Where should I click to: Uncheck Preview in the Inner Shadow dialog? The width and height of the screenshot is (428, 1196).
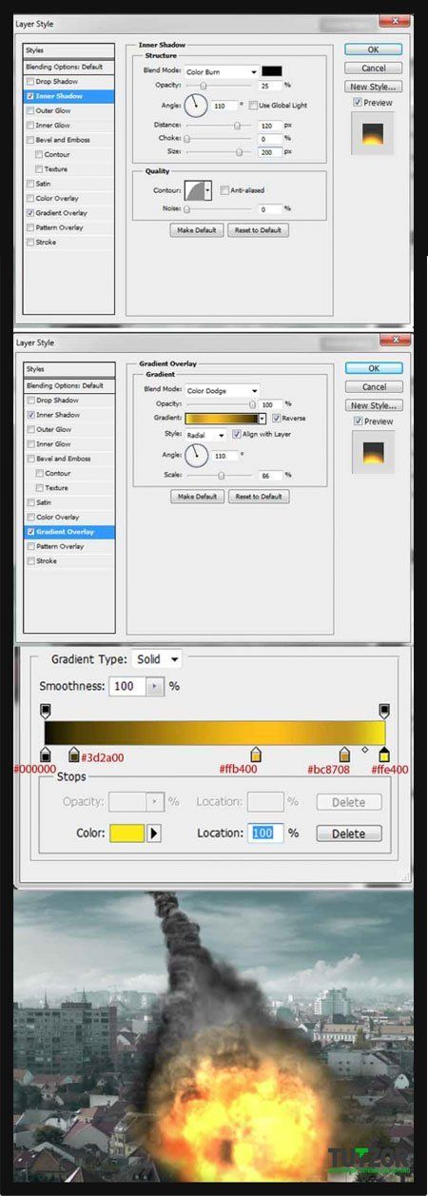pyautogui.click(x=356, y=102)
